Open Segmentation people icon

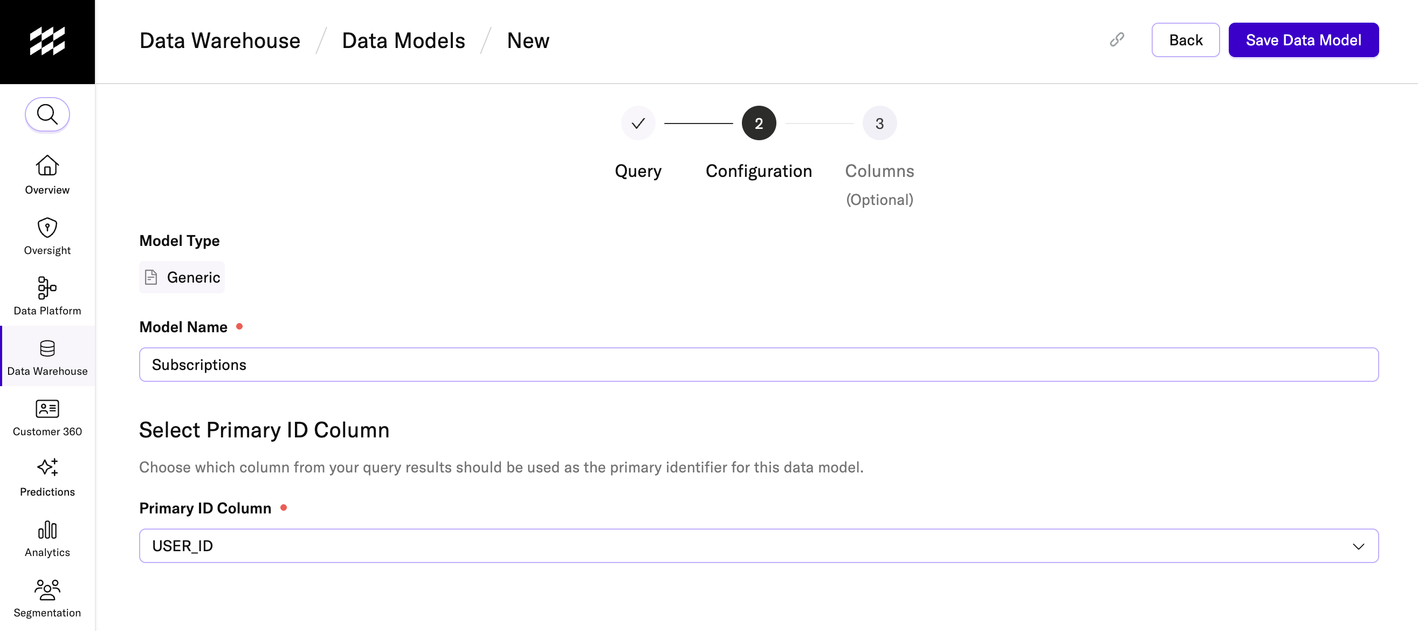point(47,589)
